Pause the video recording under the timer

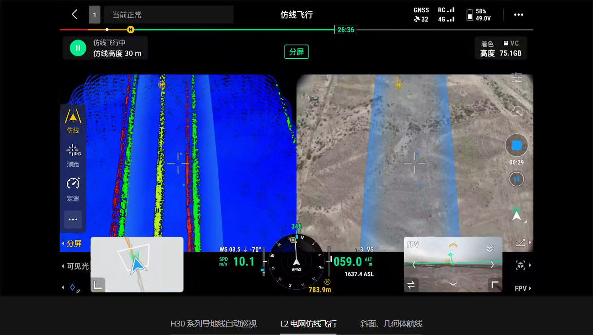coord(516,179)
